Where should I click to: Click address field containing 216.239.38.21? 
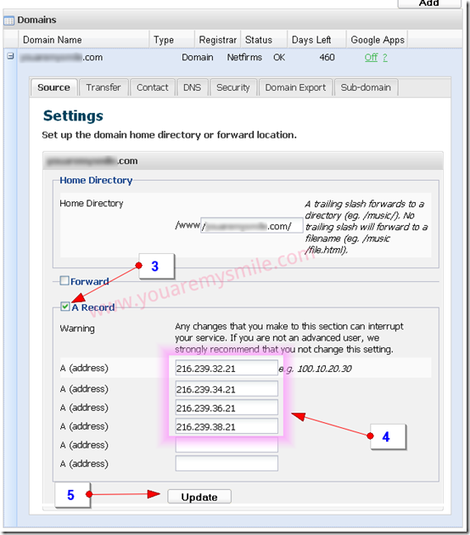227,426
